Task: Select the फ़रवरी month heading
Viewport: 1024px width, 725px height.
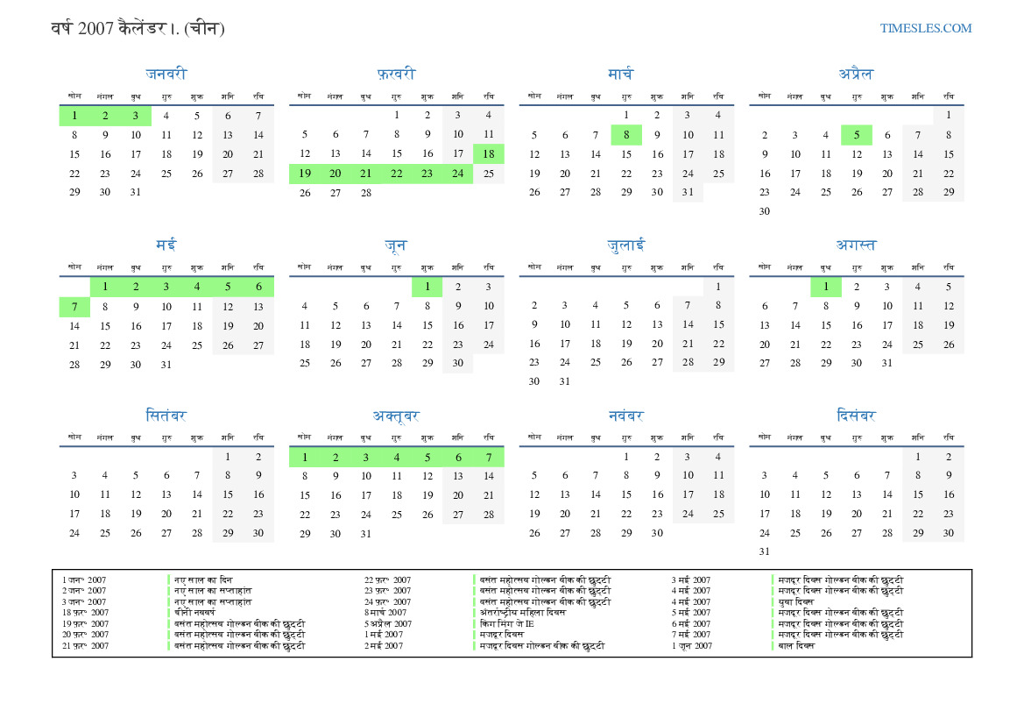Action: pyautogui.click(x=396, y=74)
